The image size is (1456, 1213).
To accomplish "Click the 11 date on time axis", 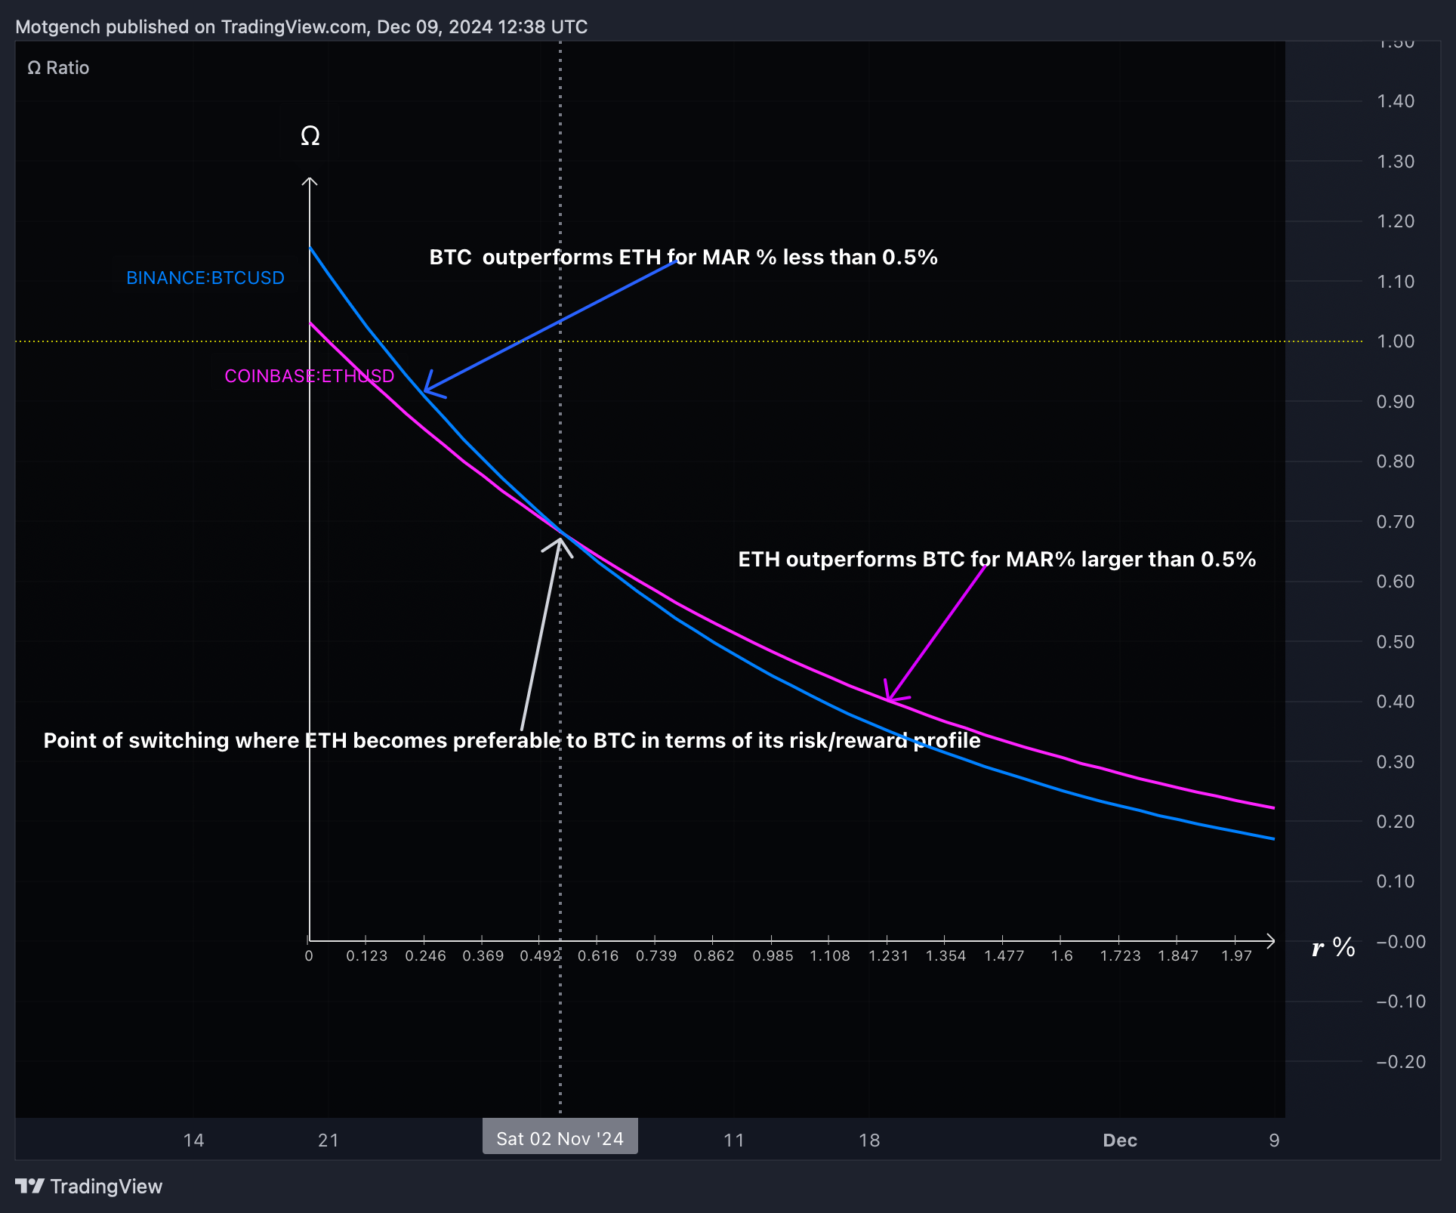I will 734,1140.
